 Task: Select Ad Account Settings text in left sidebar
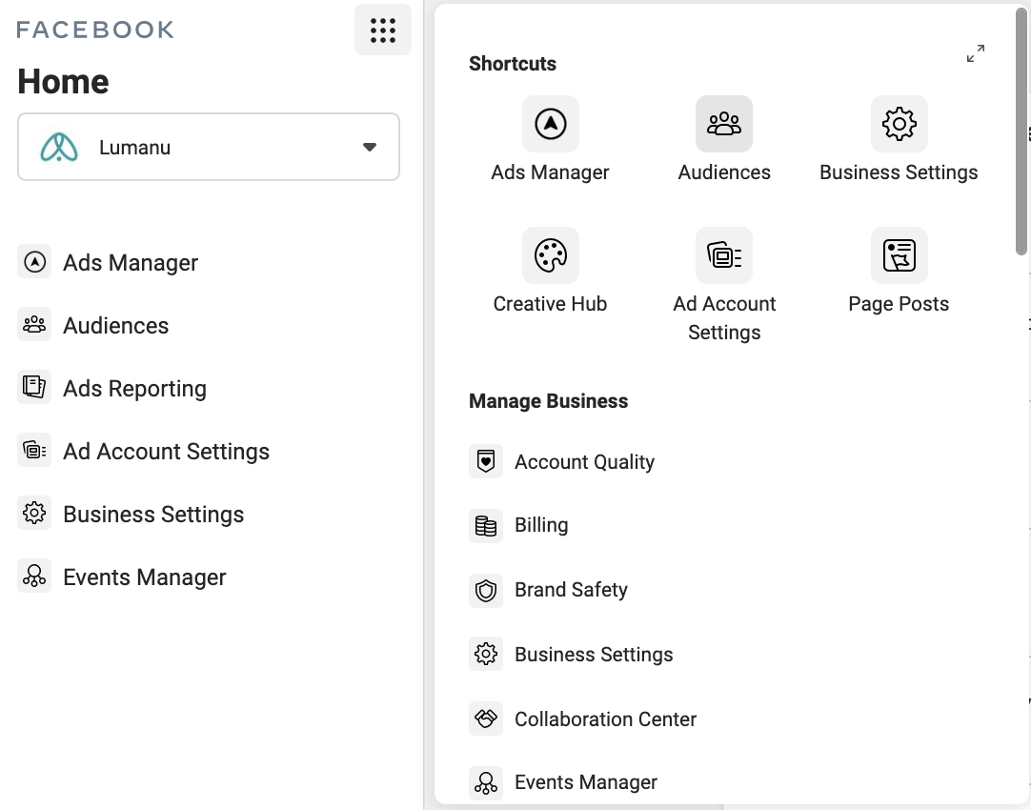pos(167,451)
